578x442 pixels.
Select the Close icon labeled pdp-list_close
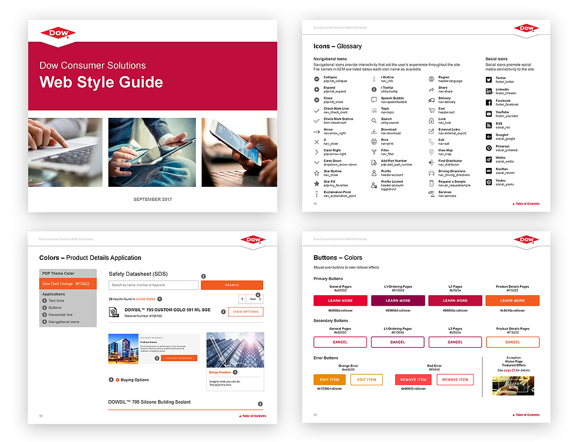[317, 100]
